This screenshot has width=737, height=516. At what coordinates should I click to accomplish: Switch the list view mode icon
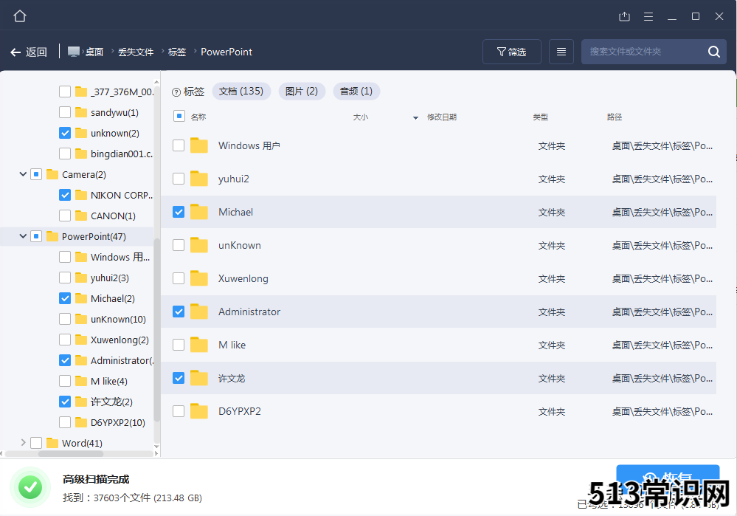point(561,52)
